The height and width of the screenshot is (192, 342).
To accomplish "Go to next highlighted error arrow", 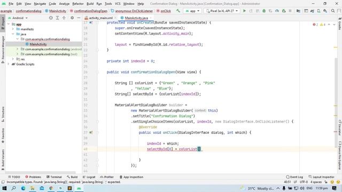I will (x=334, y=25).
